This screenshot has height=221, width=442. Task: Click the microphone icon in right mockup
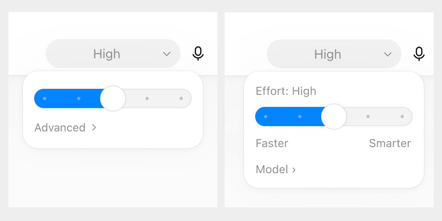click(x=419, y=54)
